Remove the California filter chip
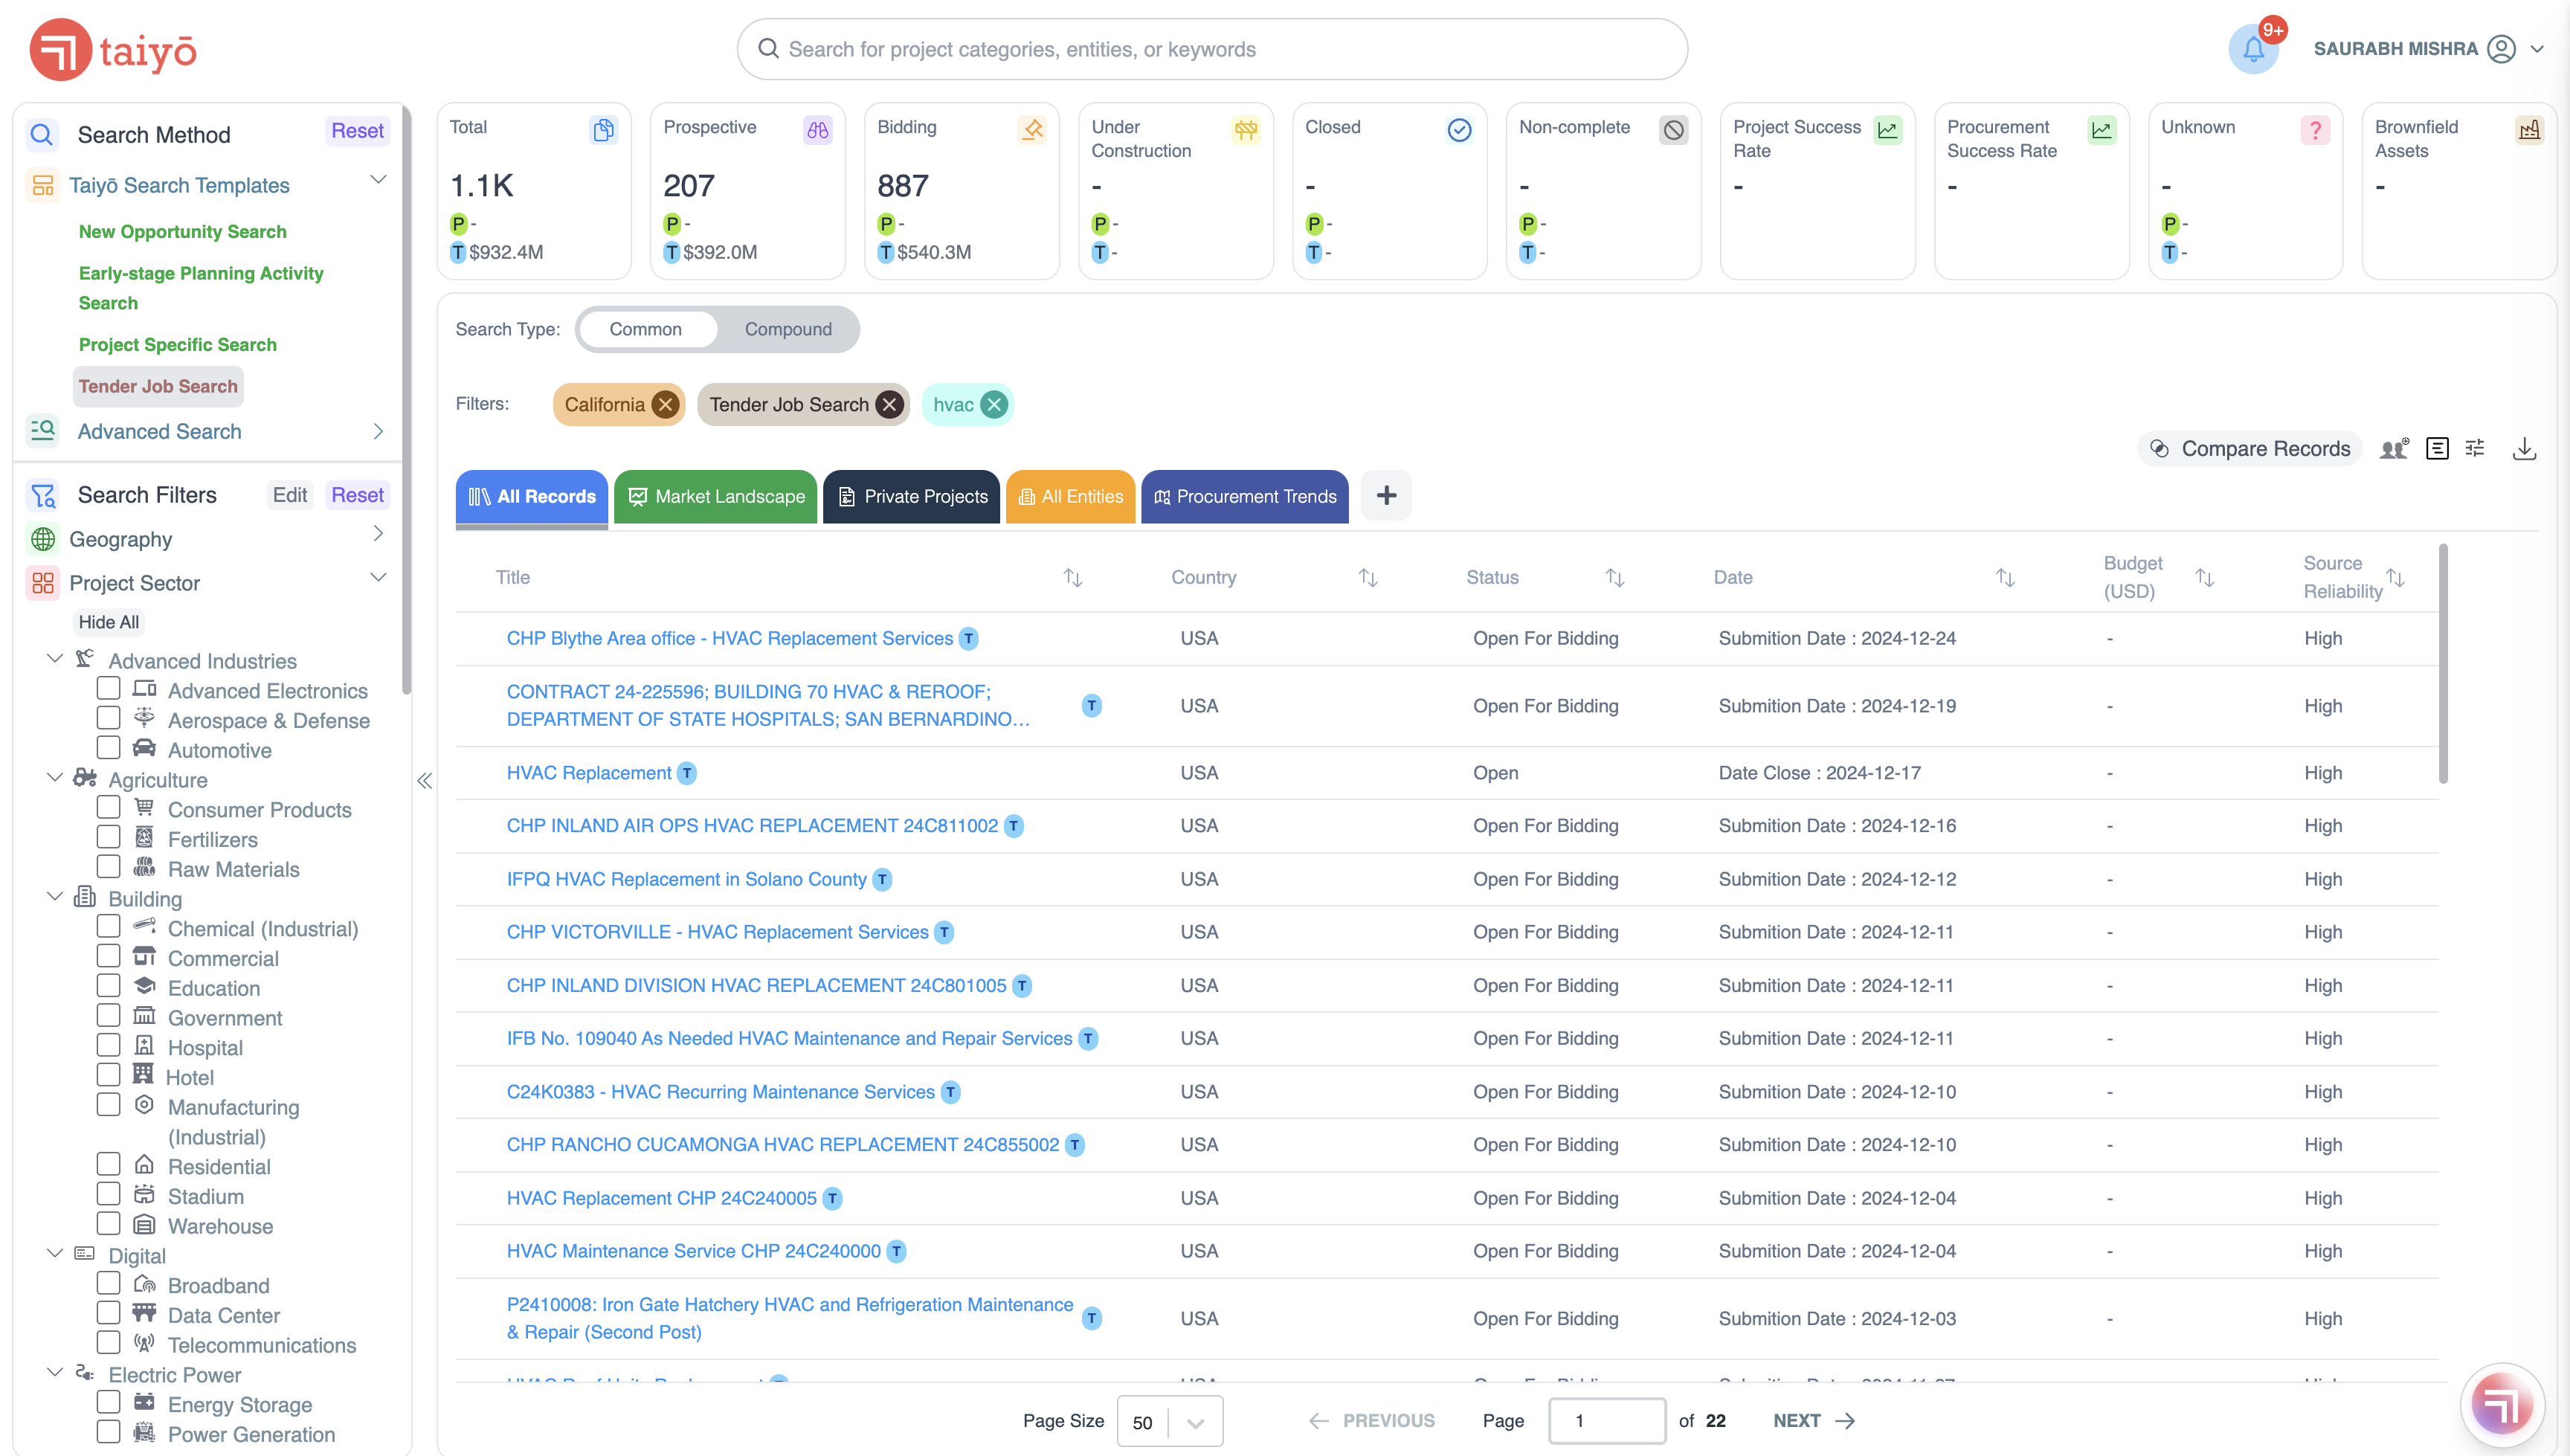Screen dimensions: 2570x1456 click(x=665, y=405)
